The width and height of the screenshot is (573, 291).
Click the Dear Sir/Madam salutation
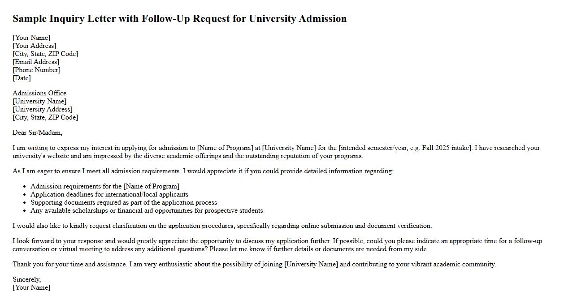pos(37,133)
